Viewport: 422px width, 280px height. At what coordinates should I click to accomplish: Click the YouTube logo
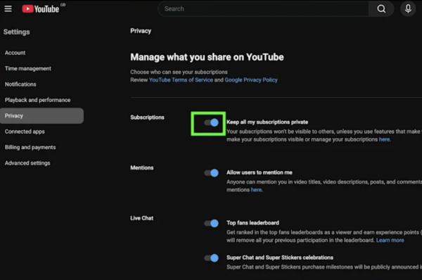(x=41, y=9)
